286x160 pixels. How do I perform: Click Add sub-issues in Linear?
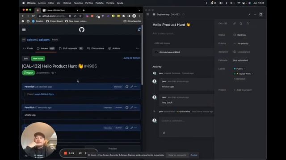point(162,43)
